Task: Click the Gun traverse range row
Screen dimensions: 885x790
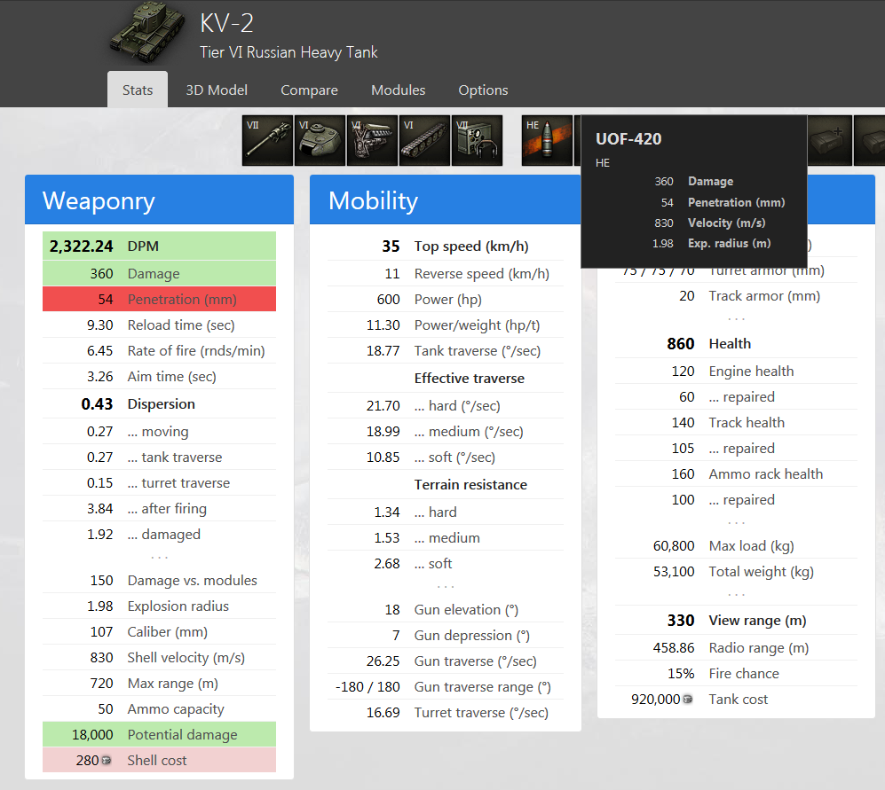Action: [x=446, y=687]
